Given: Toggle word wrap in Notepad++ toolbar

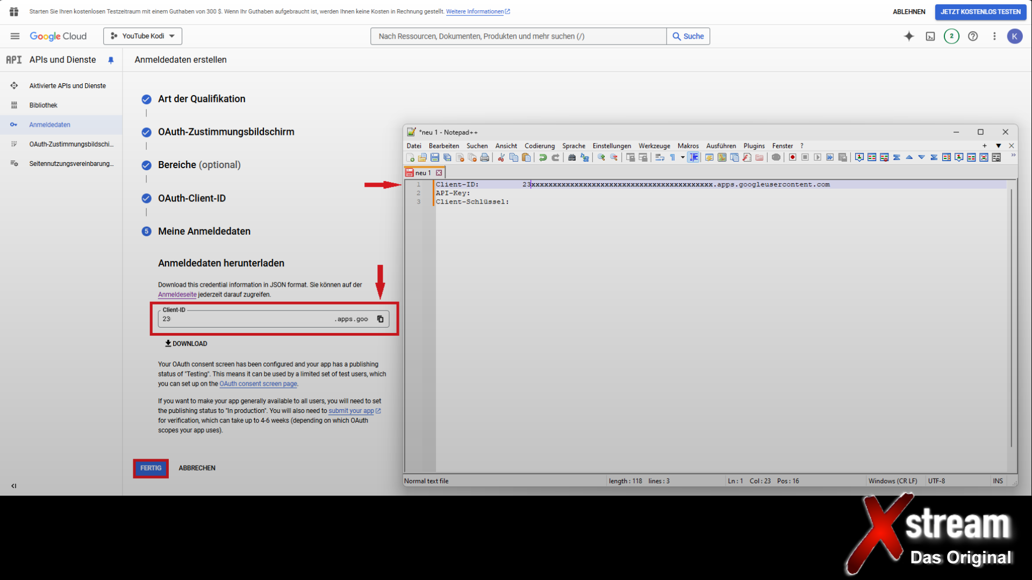Looking at the screenshot, I should [x=660, y=157].
